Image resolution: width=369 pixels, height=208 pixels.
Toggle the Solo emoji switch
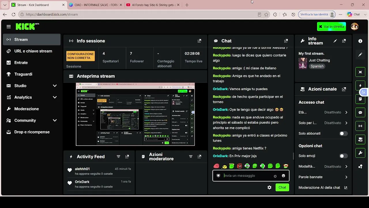tap(343, 156)
